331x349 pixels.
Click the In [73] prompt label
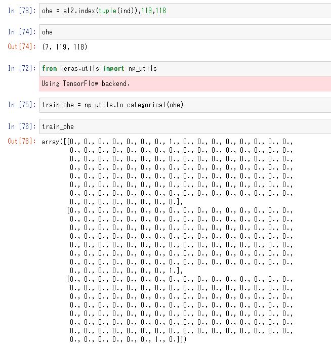pyautogui.click(x=22, y=11)
